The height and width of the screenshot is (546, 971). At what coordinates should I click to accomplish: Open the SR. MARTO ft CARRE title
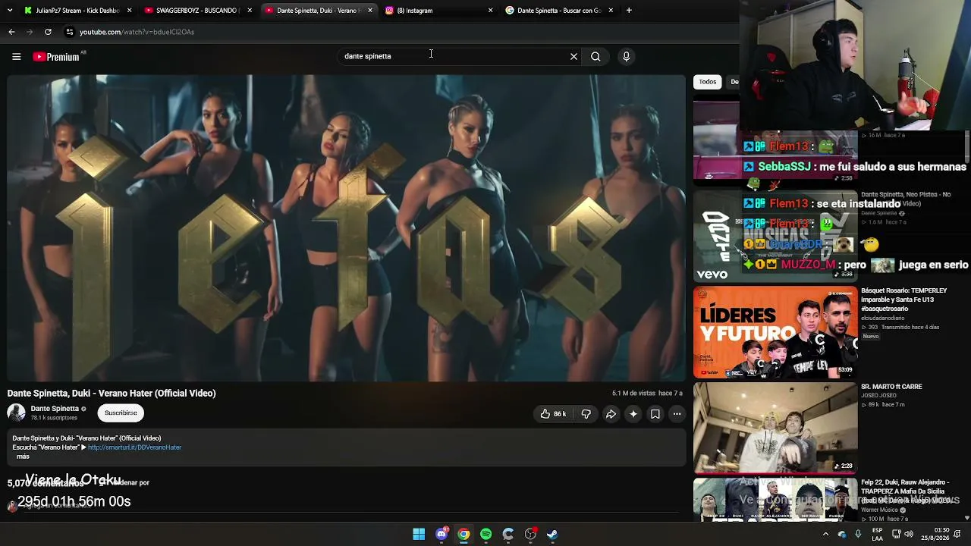(891, 387)
